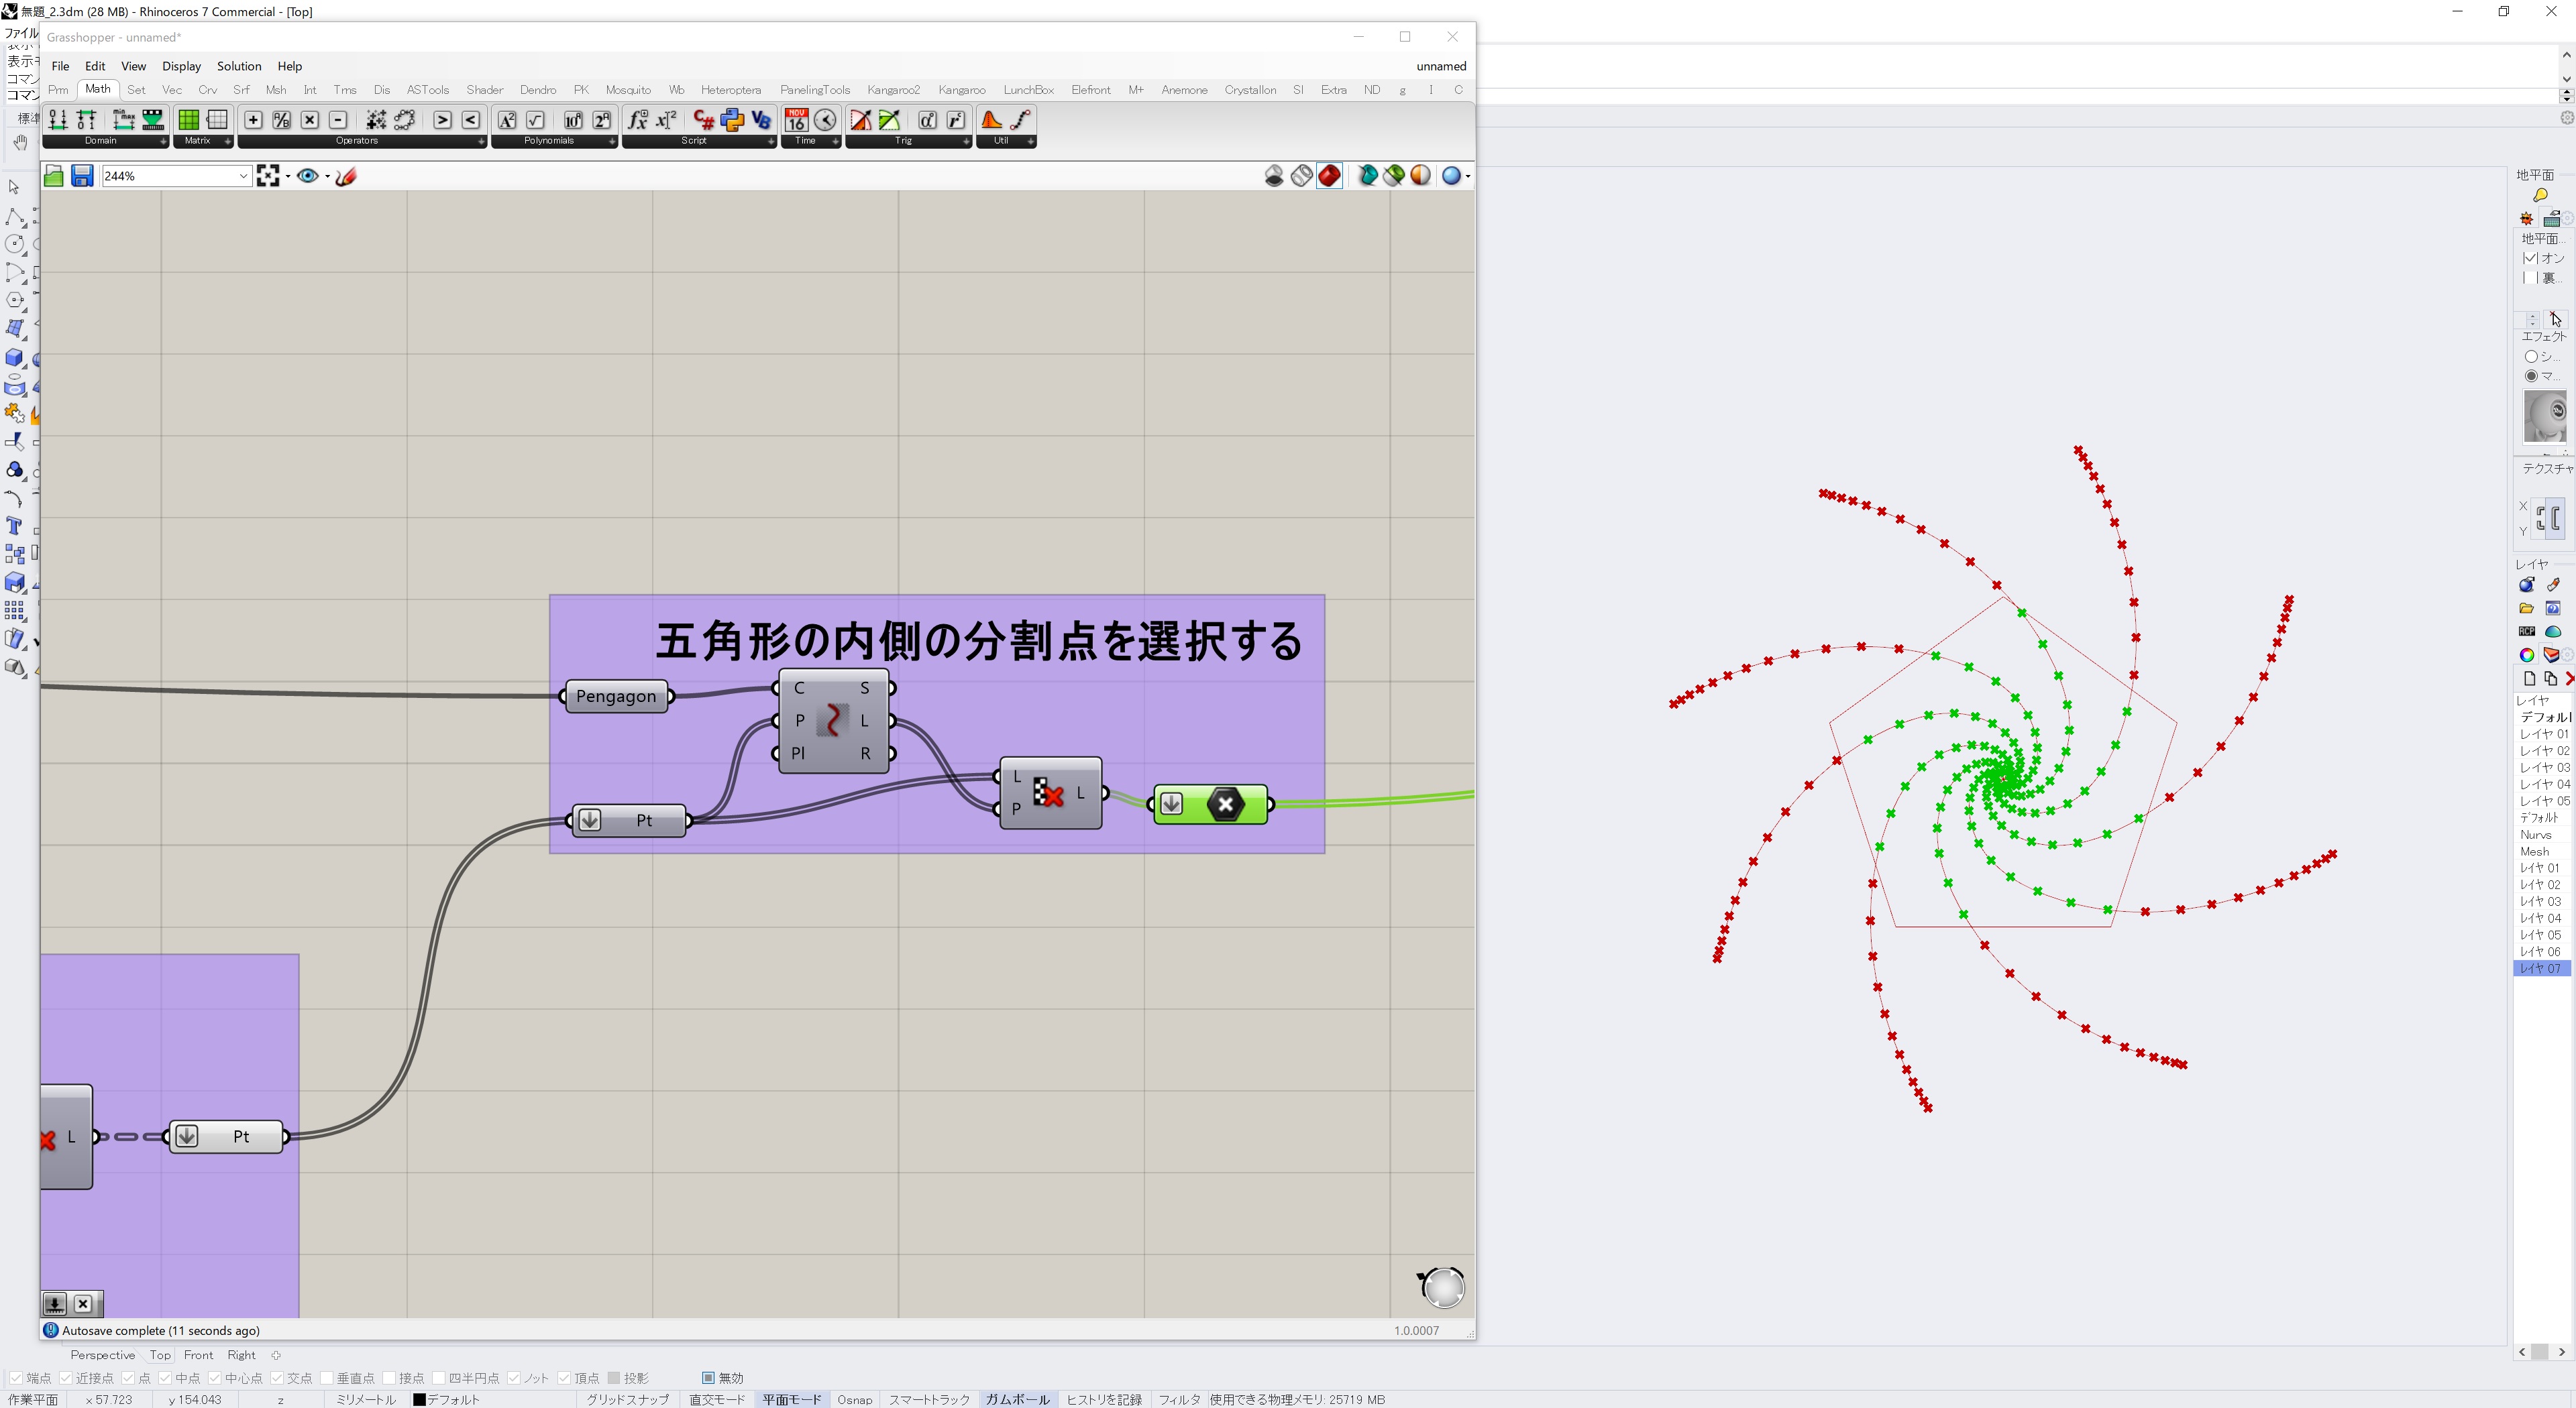Image resolution: width=2576 pixels, height=1408 pixels.
Task: Select the C# Script component icon
Action: tap(704, 120)
